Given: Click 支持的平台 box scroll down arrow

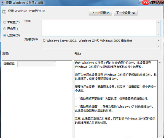Looking at the screenshot, I should 158,46.
